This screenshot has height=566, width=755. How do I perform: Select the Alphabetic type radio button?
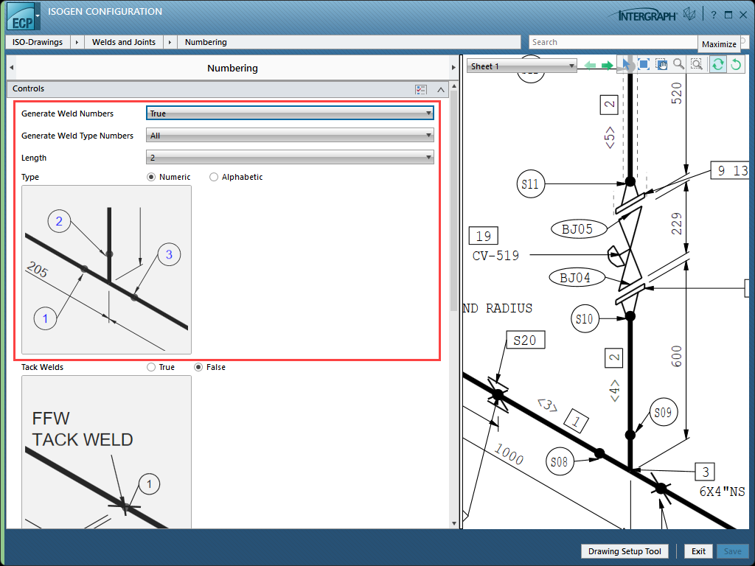click(x=214, y=177)
